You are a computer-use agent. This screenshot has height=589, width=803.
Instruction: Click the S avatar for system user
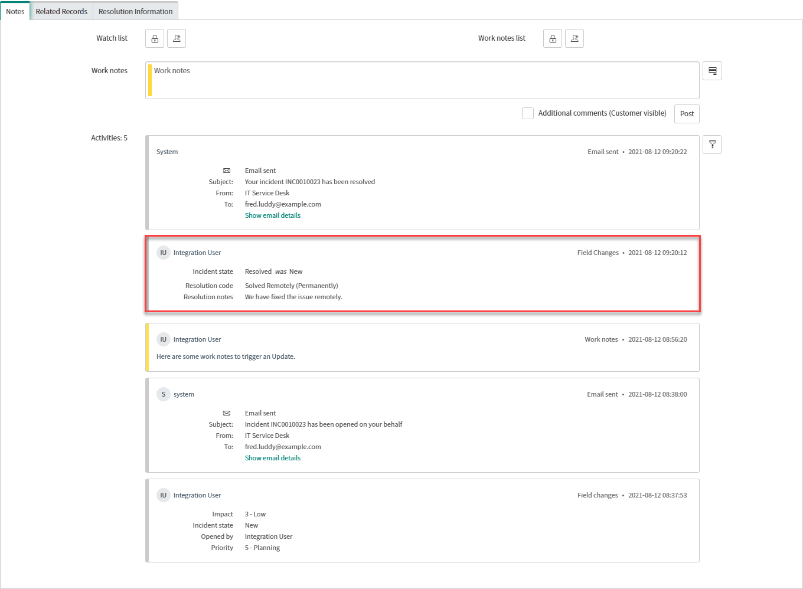click(164, 394)
